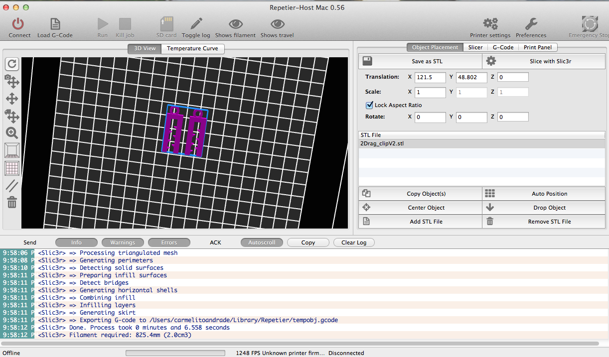Click the Copy Object(s) button
Image resolution: width=609 pixels, height=357 pixels.
click(x=420, y=194)
